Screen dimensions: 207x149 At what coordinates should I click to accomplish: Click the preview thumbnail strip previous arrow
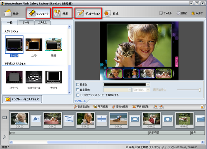click(x=105, y=74)
